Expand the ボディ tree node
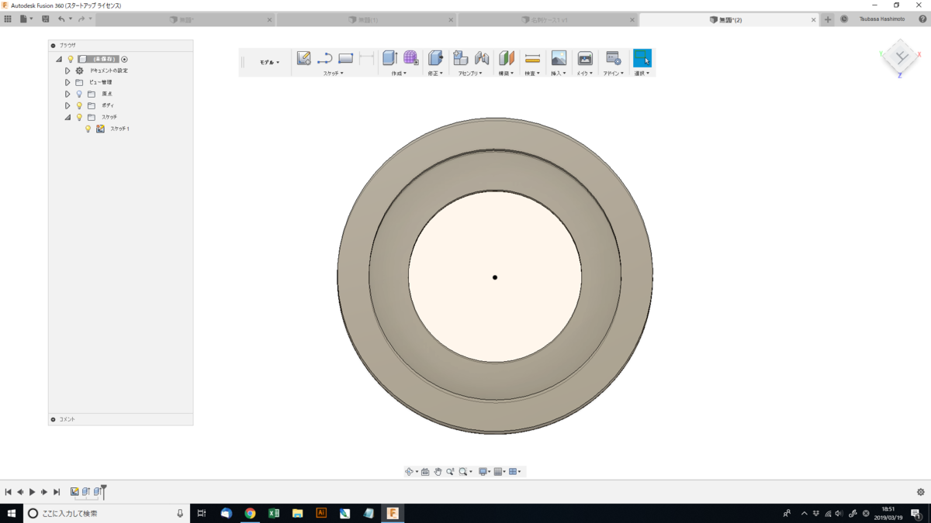The width and height of the screenshot is (931, 523). [67, 105]
